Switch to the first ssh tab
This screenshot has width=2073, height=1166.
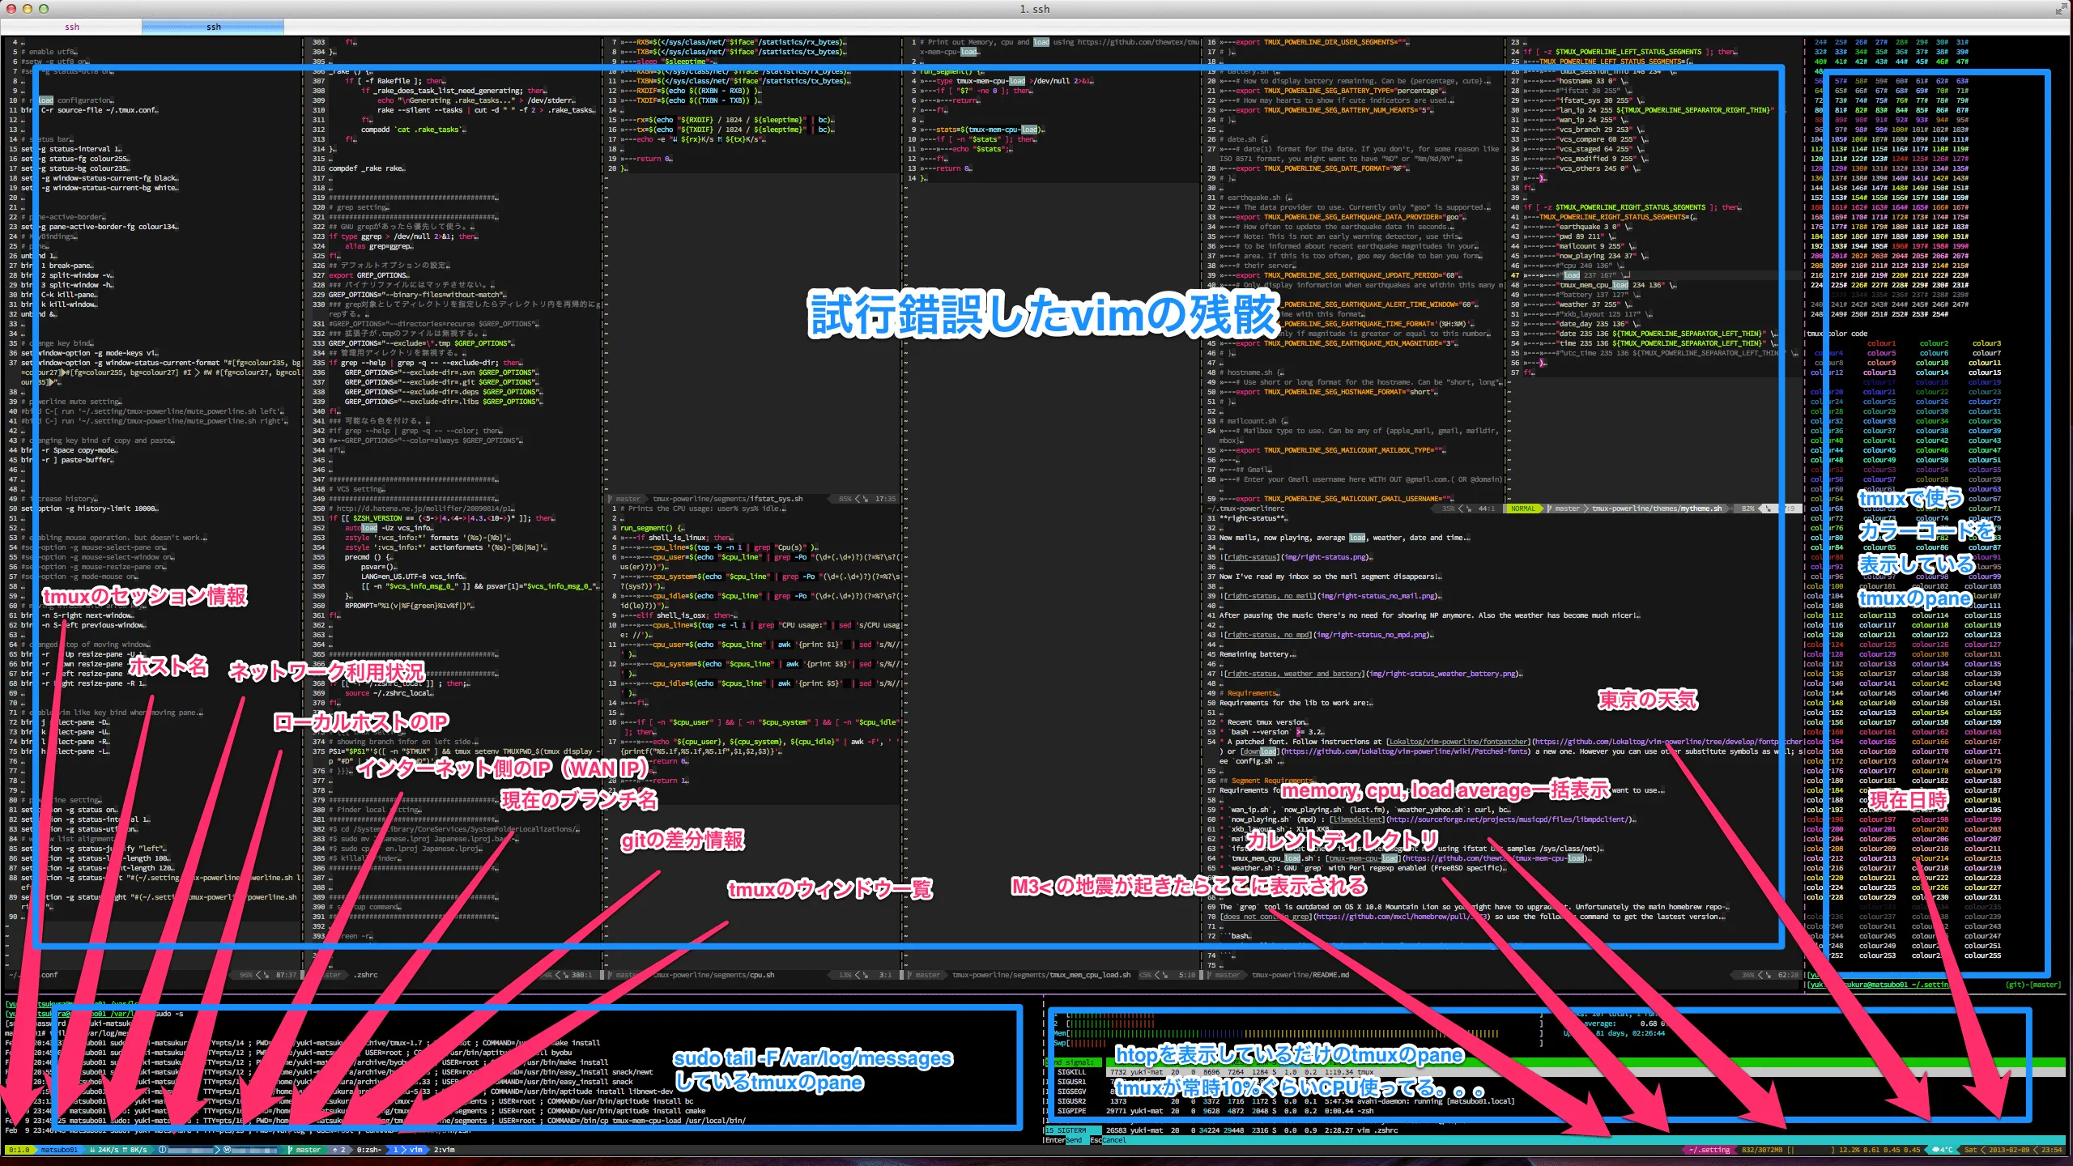coord(71,27)
